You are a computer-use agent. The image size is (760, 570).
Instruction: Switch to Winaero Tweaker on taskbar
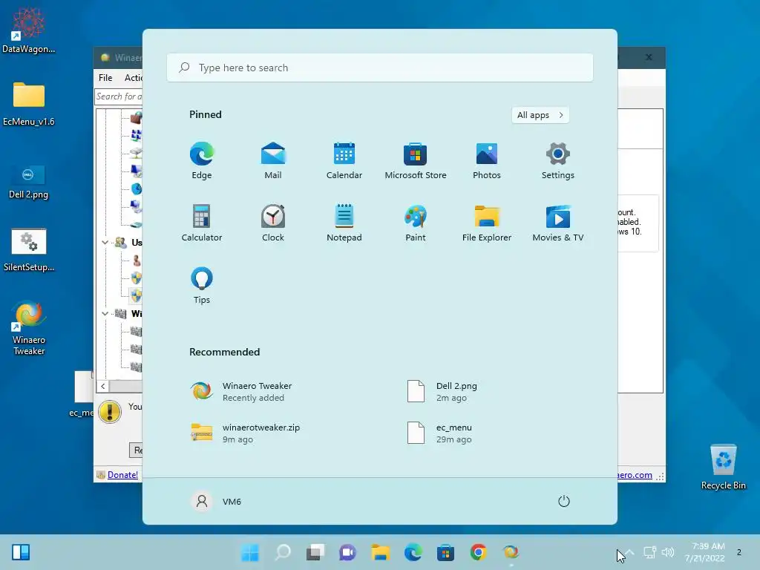511,552
